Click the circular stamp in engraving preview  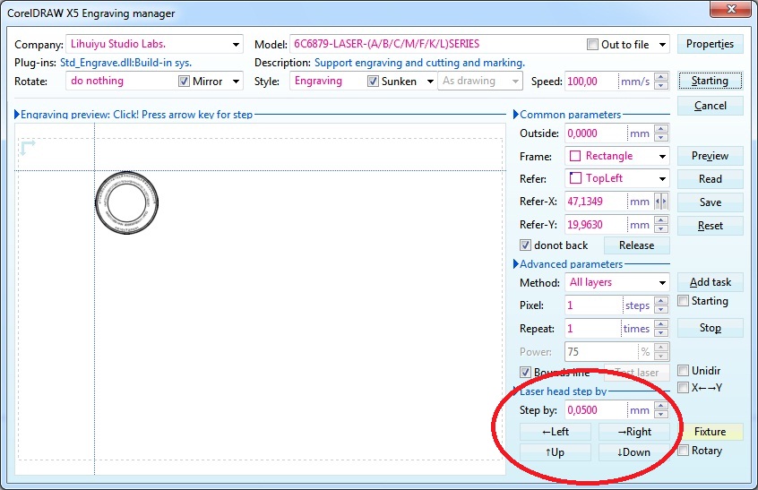(126, 204)
